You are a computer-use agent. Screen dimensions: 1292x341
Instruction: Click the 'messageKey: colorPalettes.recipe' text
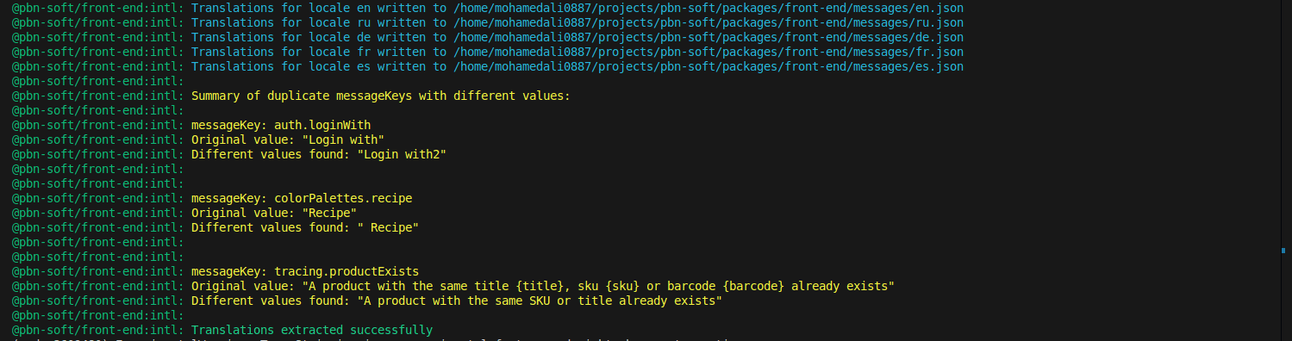click(302, 198)
